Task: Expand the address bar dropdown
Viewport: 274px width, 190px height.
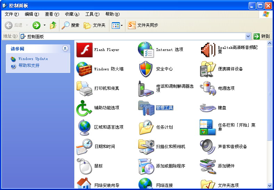Action: pyautogui.click(x=248, y=36)
